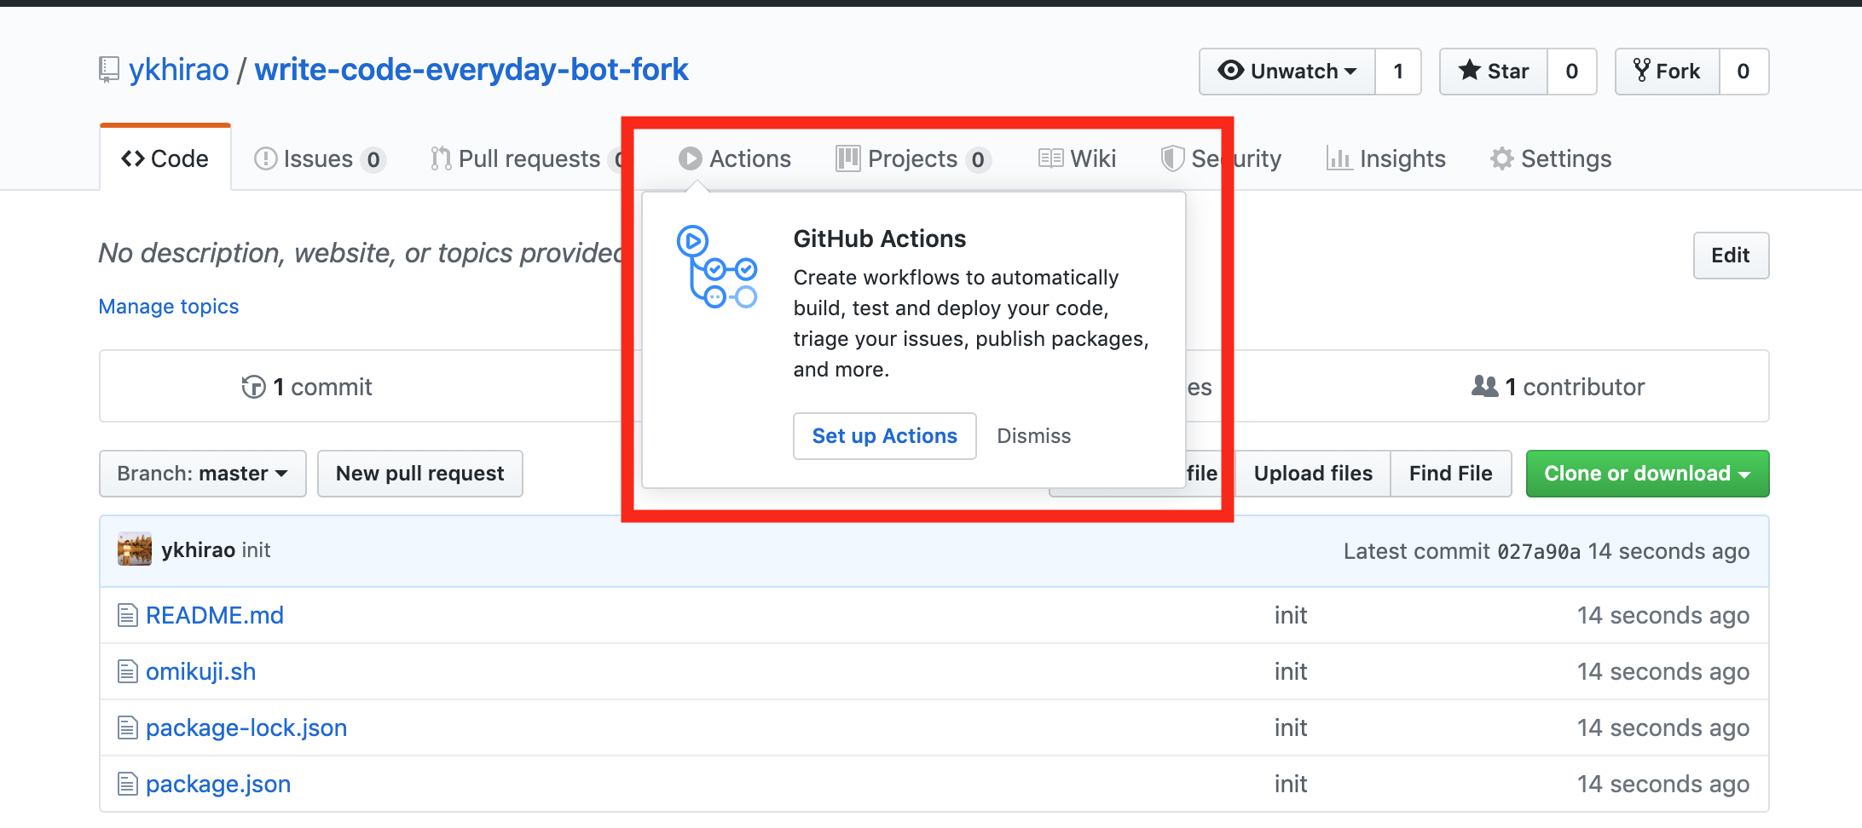Click Edit to change repository description

click(x=1731, y=255)
